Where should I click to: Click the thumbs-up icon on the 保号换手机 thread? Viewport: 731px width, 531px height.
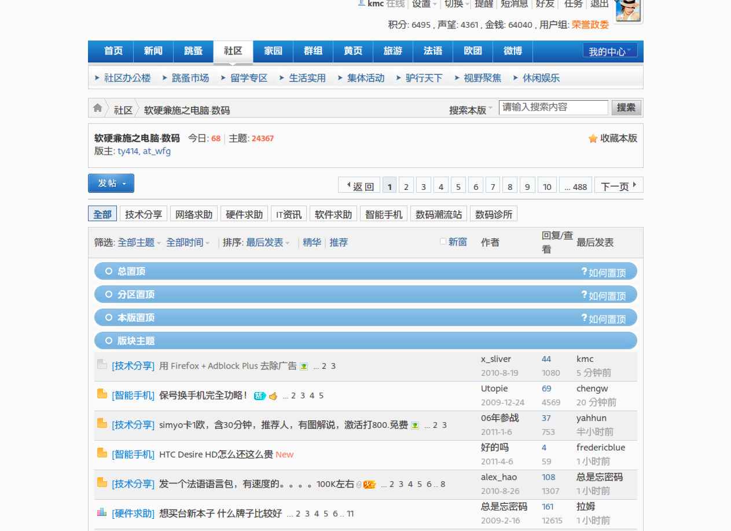point(273,396)
